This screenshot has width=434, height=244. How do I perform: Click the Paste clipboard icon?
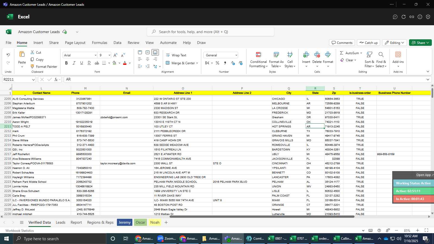pyautogui.click(x=22, y=54)
